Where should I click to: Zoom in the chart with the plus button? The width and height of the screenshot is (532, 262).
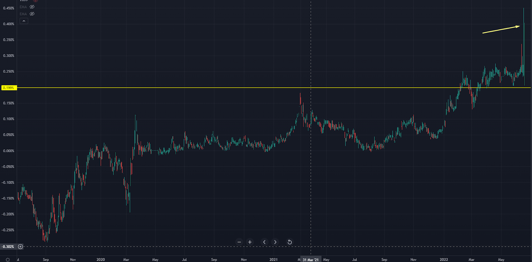(x=250, y=242)
